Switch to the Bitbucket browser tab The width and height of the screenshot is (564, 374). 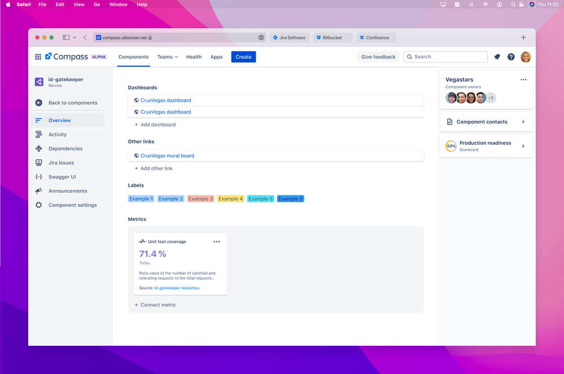click(x=333, y=37)
